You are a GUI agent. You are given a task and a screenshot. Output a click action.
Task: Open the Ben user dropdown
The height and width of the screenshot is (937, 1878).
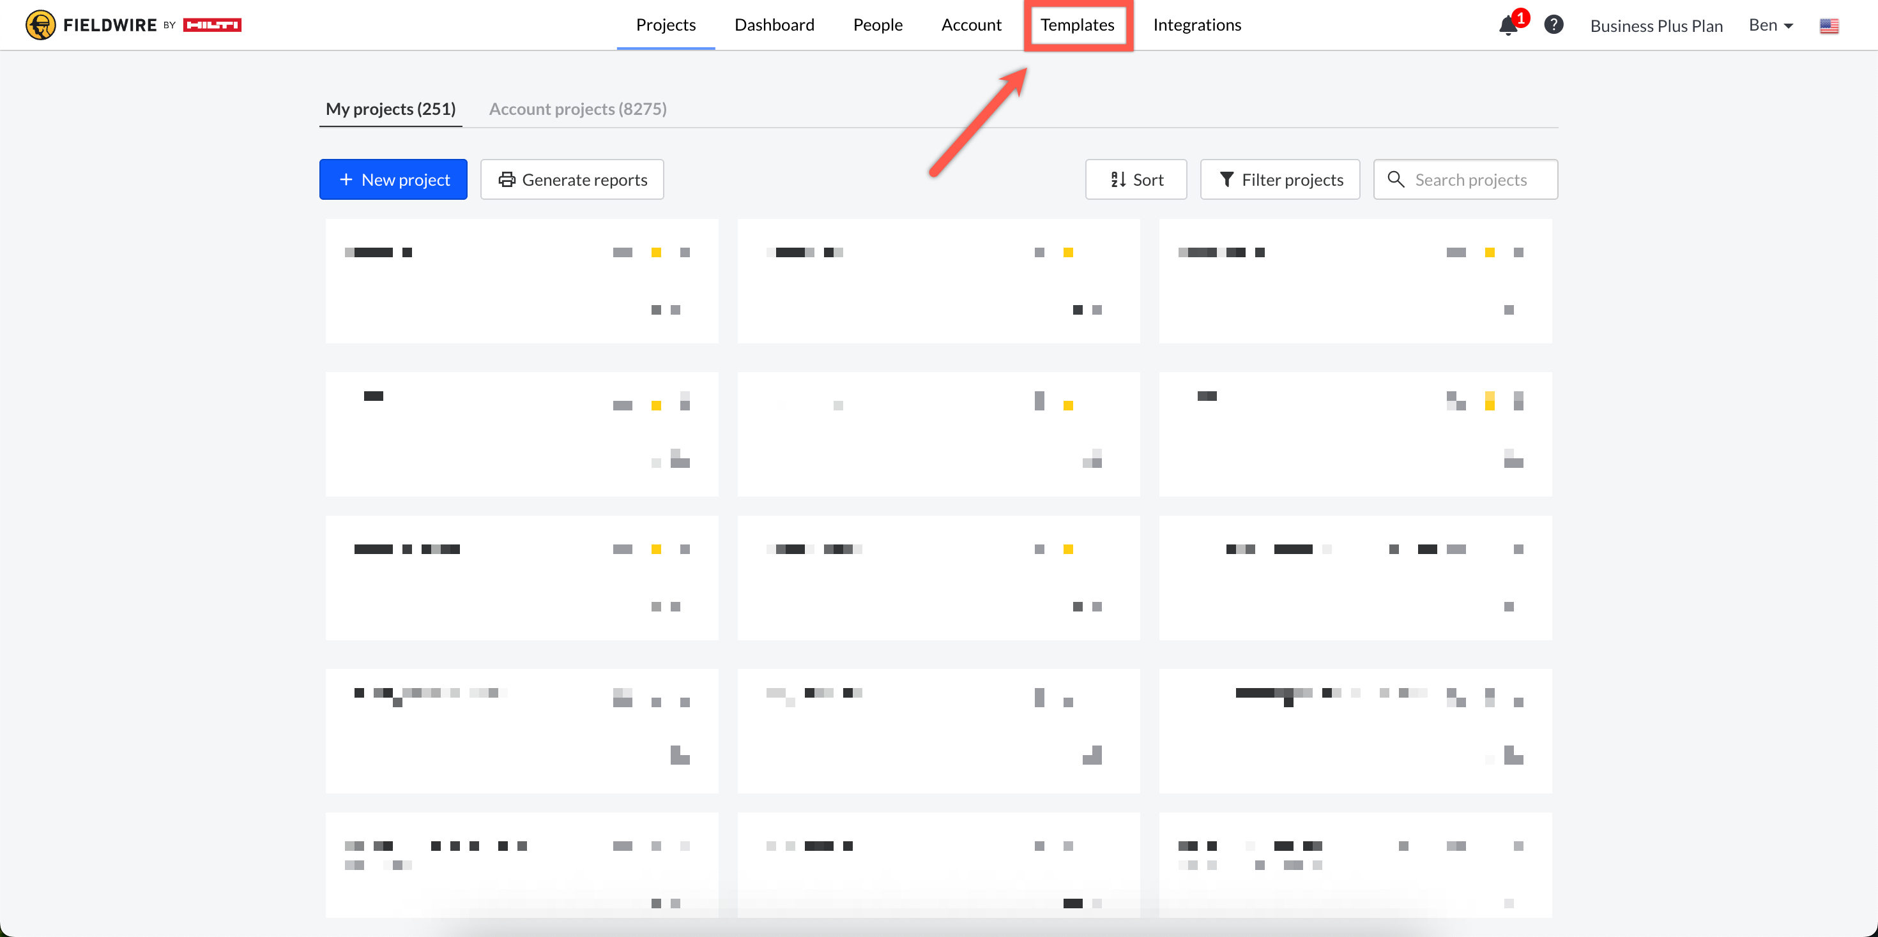point(1770,26)
